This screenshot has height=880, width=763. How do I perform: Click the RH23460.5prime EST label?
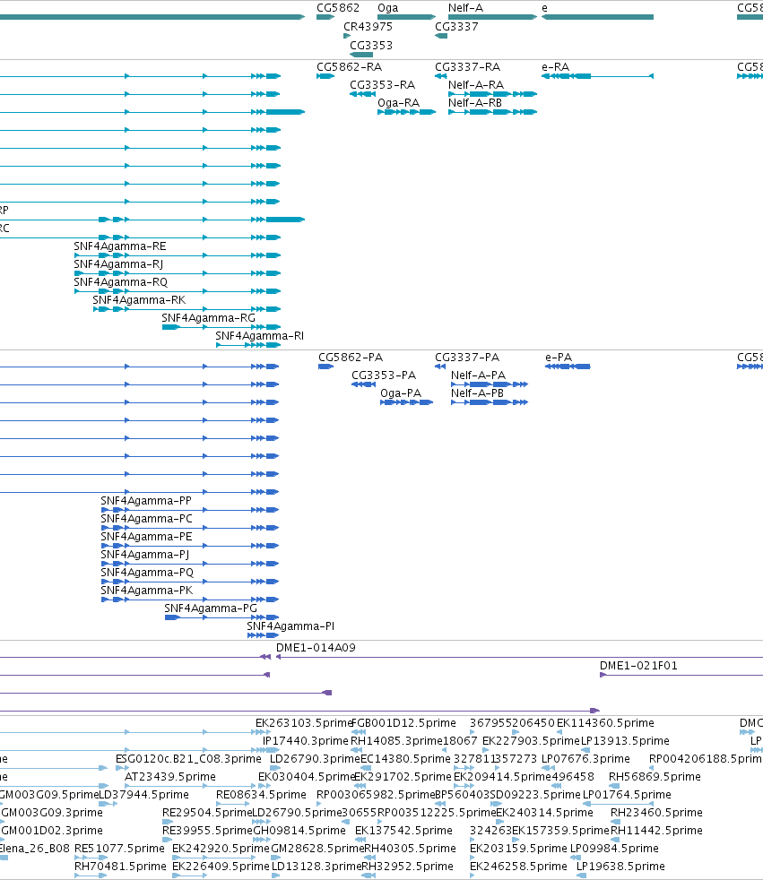click(657, 813)
